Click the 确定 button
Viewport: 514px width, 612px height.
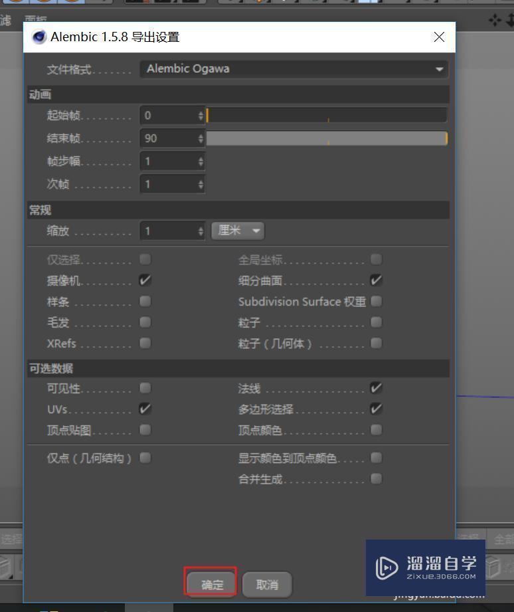(x=212, y=584)
